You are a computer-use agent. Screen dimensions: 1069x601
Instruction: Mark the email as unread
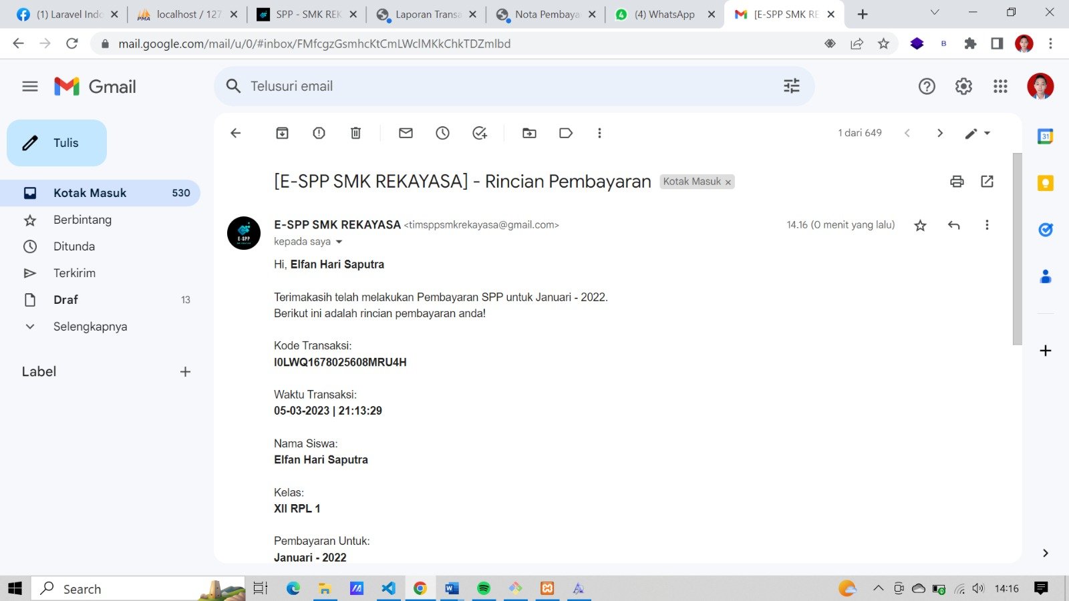coord(406,133)
